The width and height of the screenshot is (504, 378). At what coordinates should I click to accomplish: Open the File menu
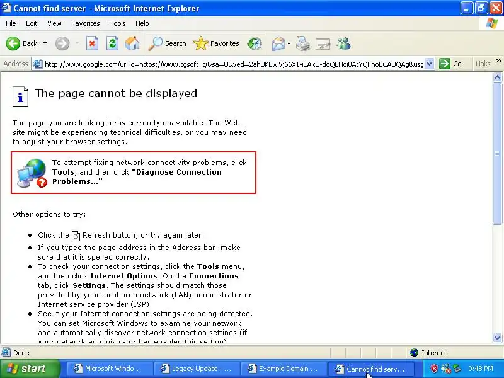(11, 23)
